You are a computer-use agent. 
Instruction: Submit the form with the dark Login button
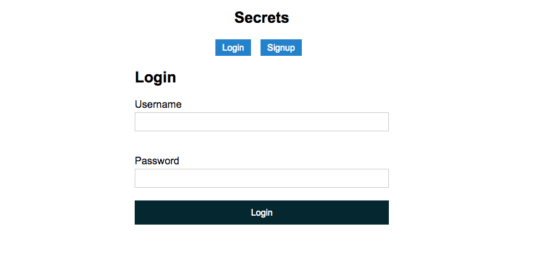click(x=261, y=213)
